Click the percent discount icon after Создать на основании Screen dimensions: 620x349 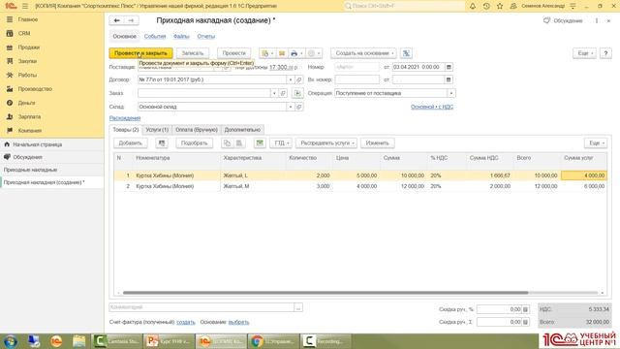pos(406,53)
